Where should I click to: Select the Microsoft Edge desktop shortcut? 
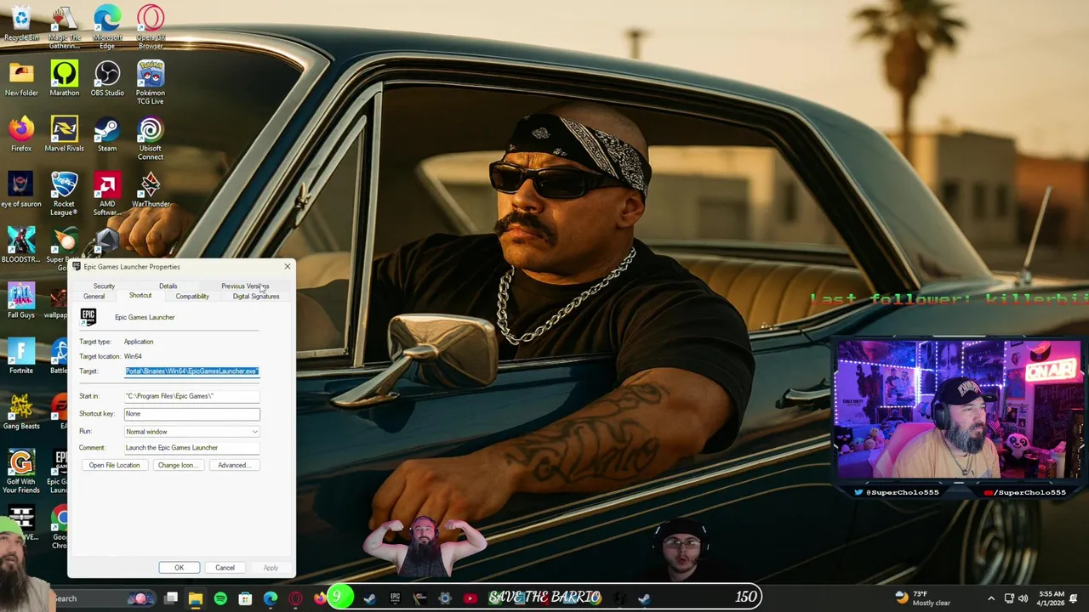(x=107, y=27)
